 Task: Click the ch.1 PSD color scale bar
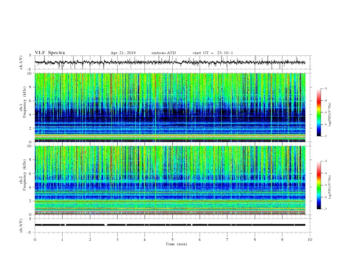pyautogui.click(x=319, y=113)
